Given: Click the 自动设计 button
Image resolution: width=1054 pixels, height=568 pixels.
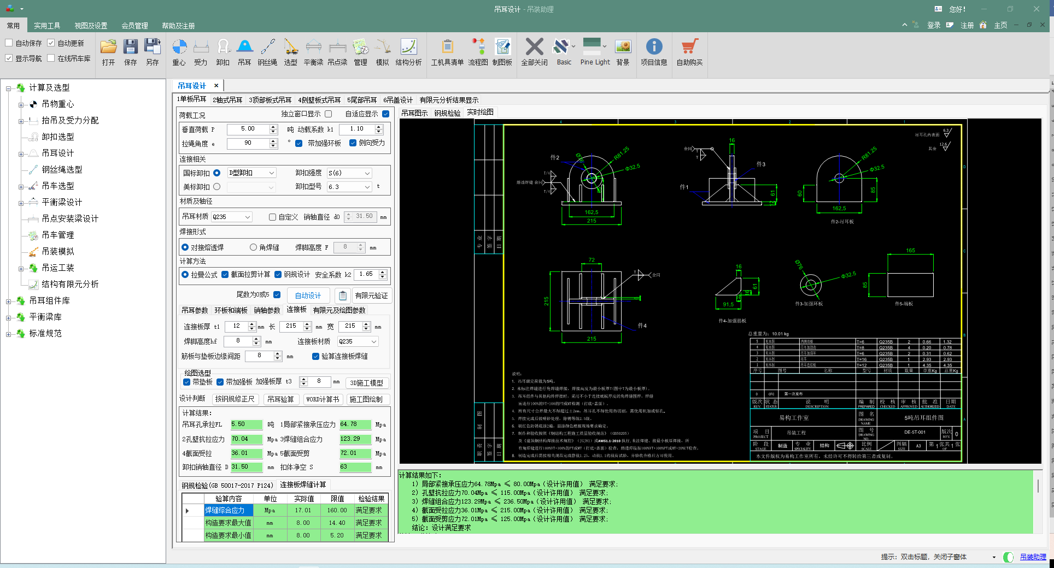Looking at the screenshot, I should [308, 295].
